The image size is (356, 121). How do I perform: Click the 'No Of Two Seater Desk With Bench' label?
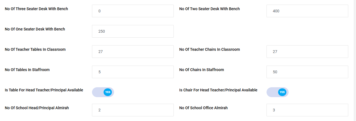coord(209,9)
